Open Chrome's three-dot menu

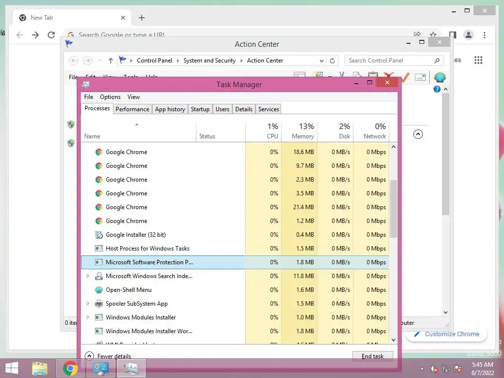coord(484,35)
